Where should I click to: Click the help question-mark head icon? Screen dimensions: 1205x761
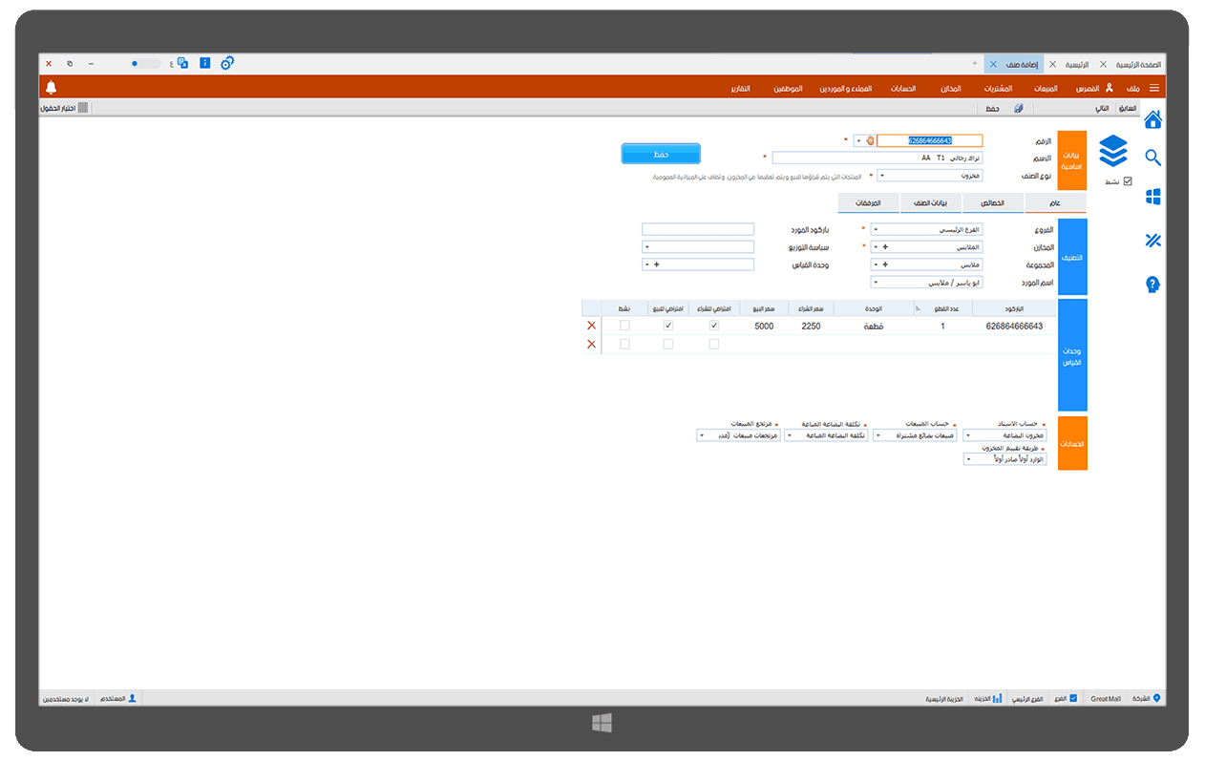click(1152, 285)
